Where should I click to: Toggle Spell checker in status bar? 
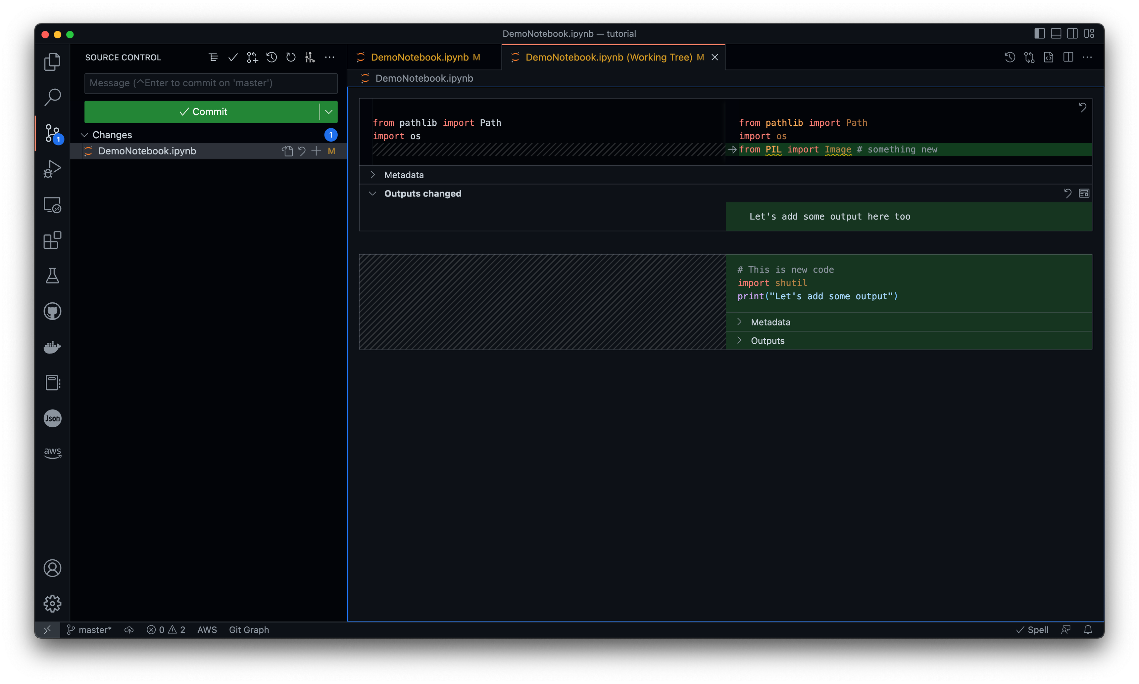(1032, 630)
